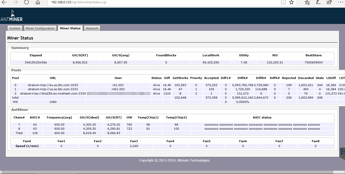Click the Discarded value 1,603,421
This screenshot has height=174, width=345.
tap(306, 85)
